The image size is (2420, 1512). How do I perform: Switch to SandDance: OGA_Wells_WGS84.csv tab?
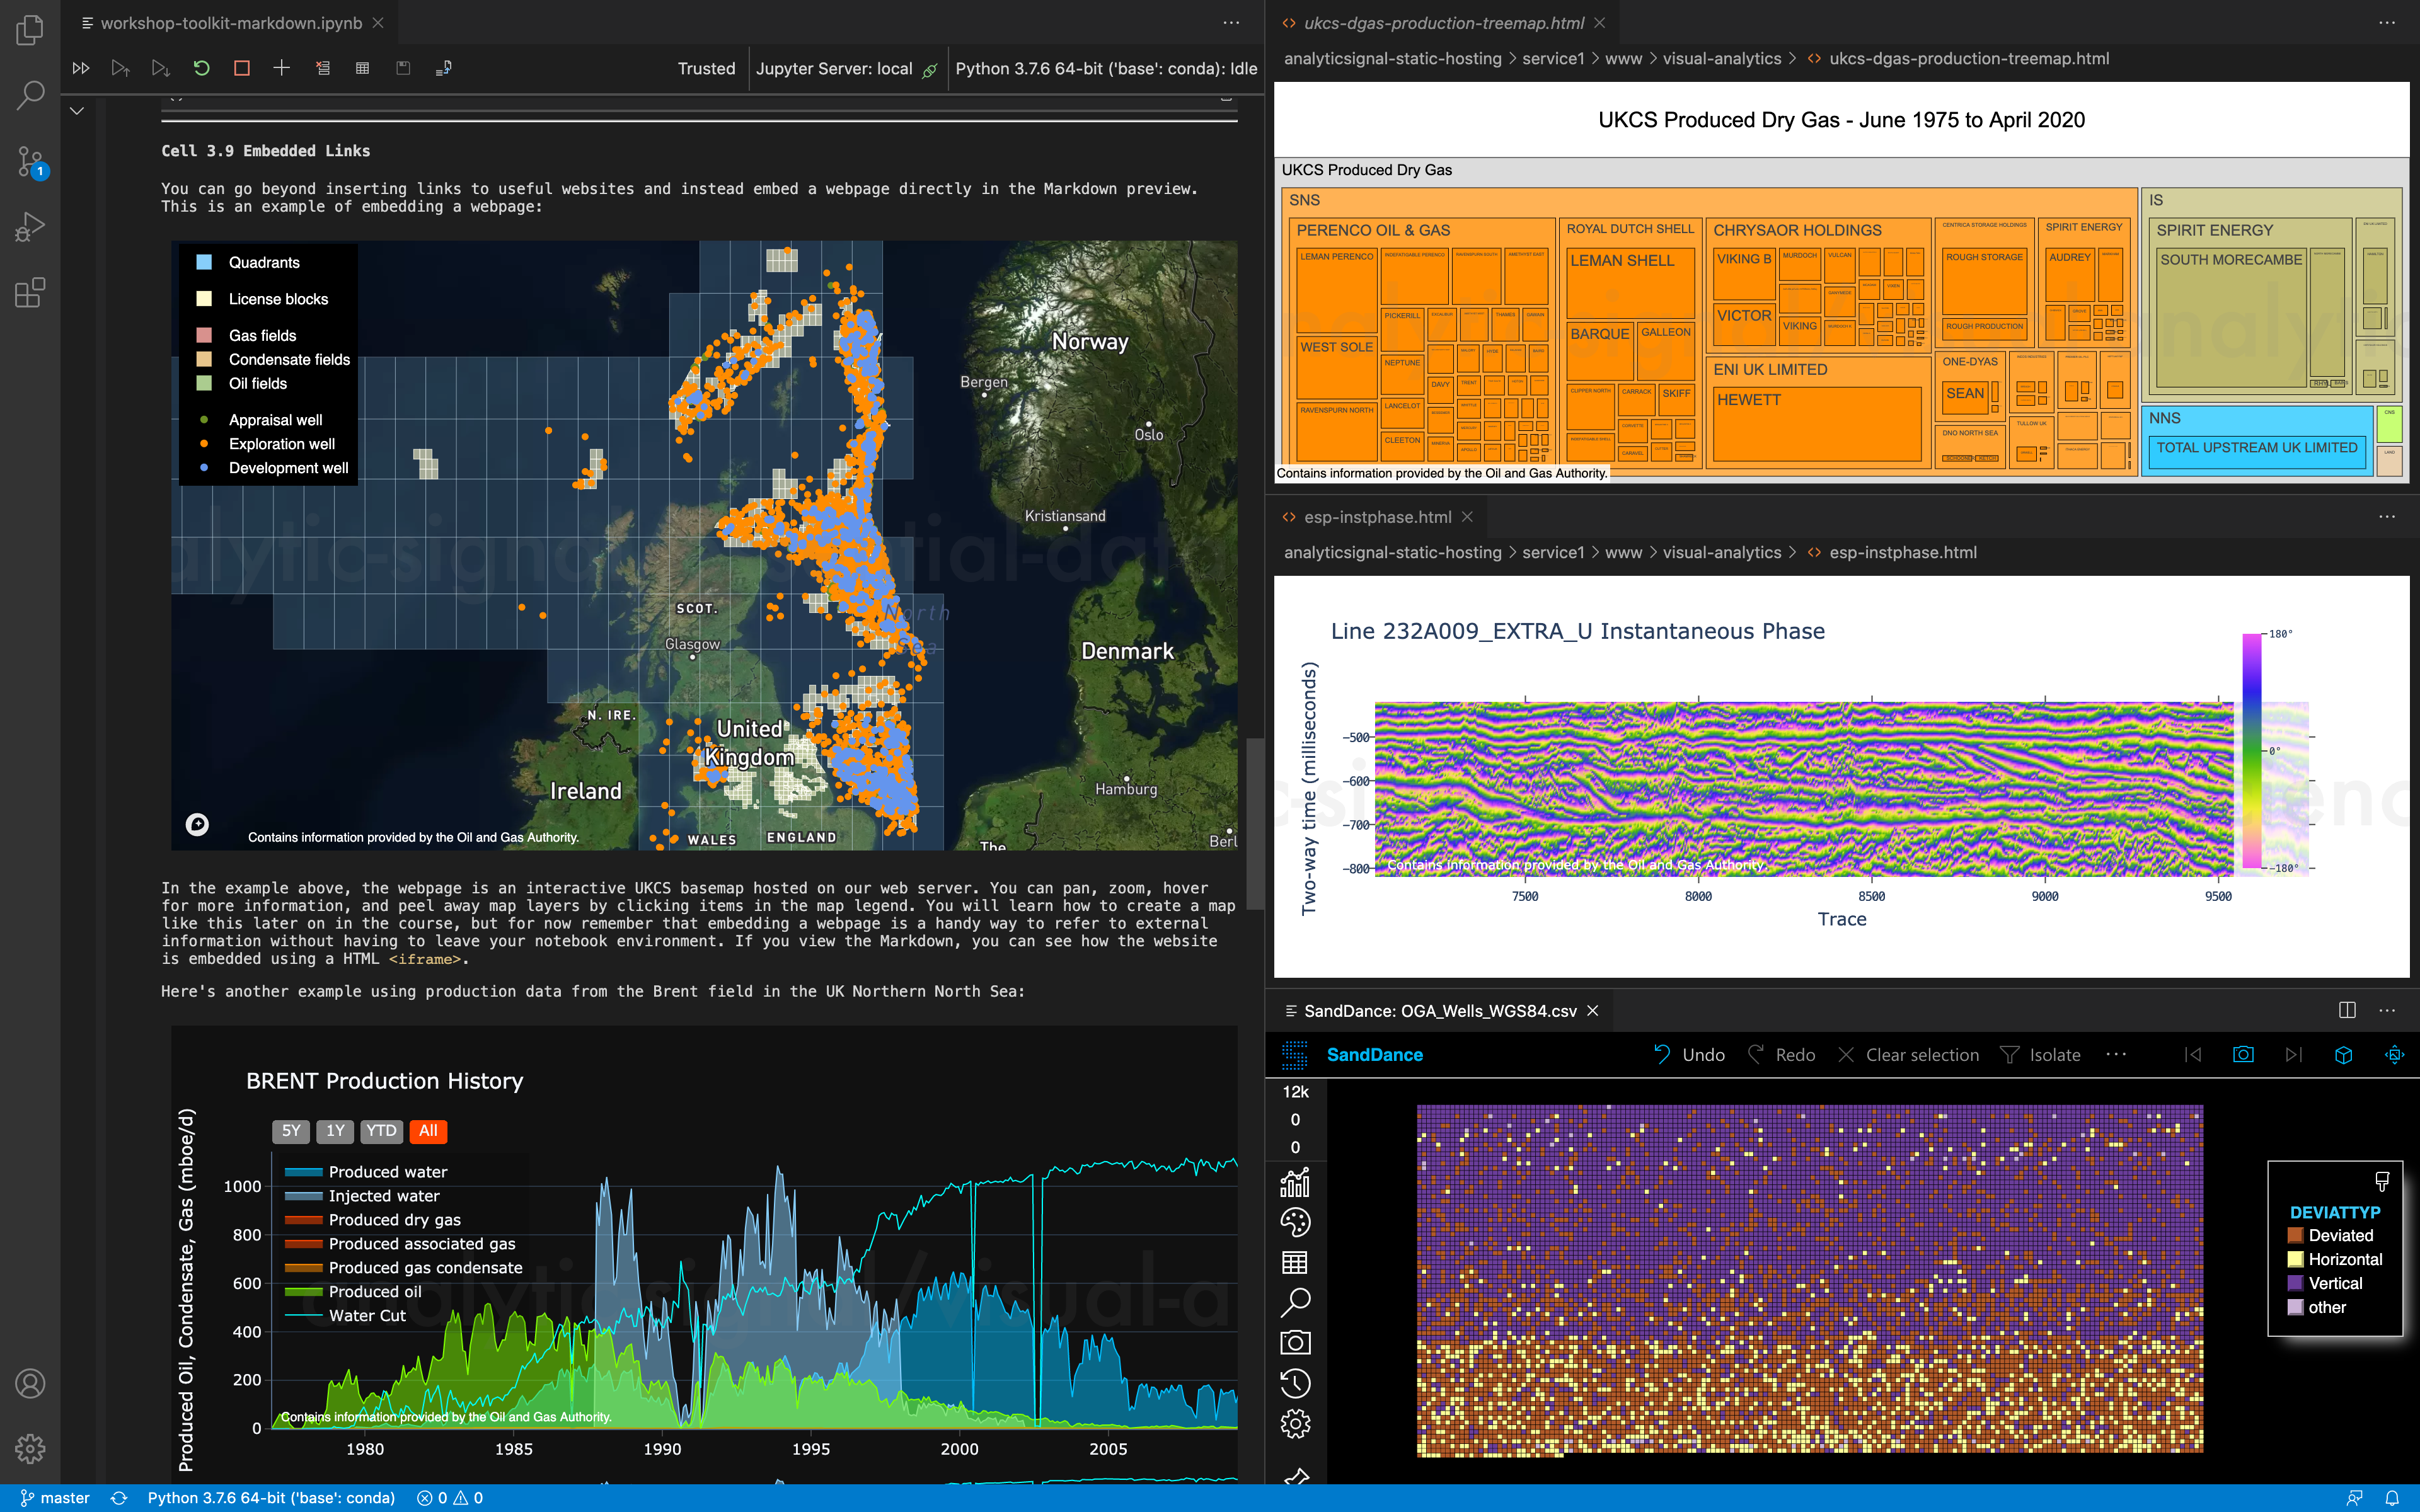pyautogui.click(x=1440, y=1011)
